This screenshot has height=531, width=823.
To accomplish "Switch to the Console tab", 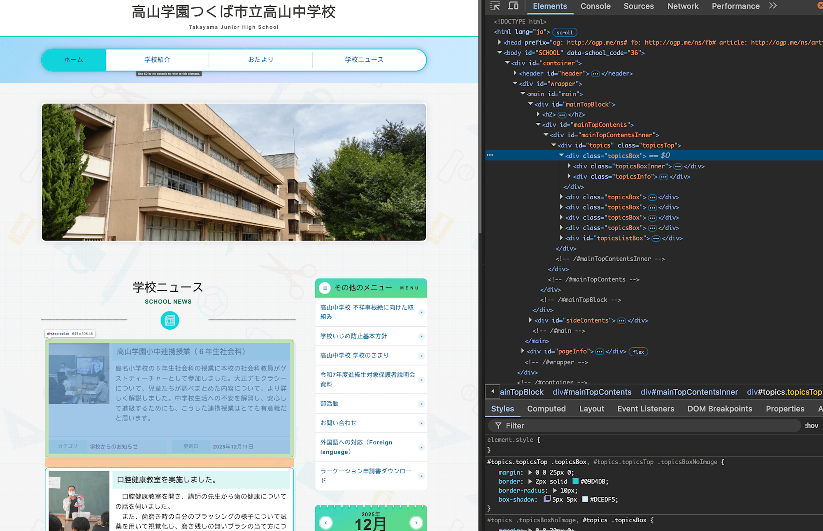I will pos(595,6).
